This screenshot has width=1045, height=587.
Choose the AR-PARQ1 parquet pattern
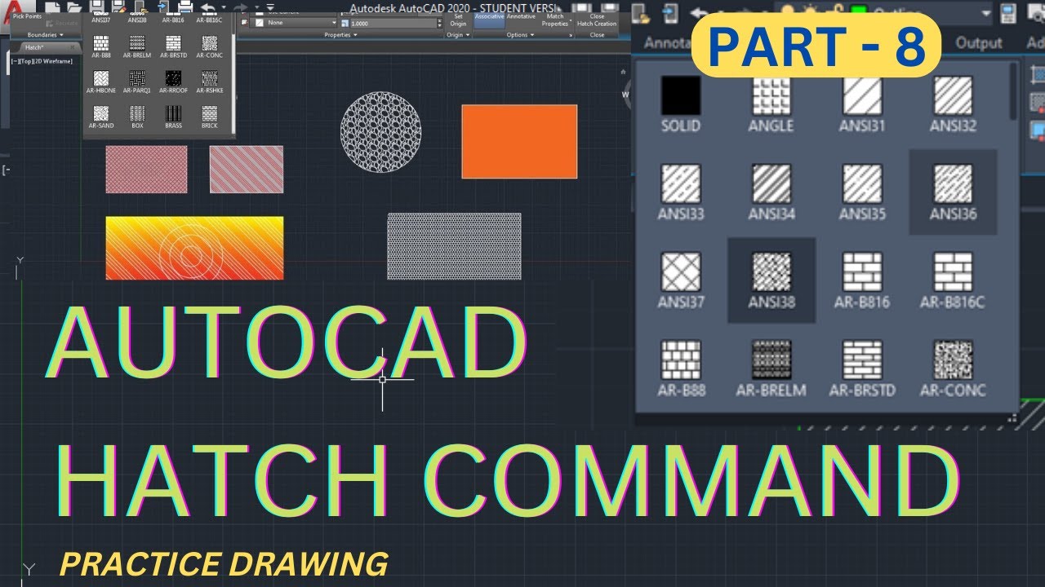click(137, 82)
